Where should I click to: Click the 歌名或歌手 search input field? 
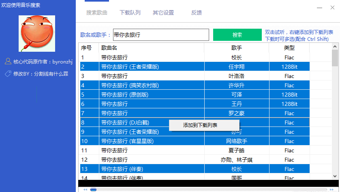point(161,35)
